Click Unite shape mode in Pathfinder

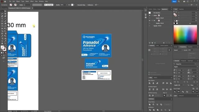coord(150,105)
